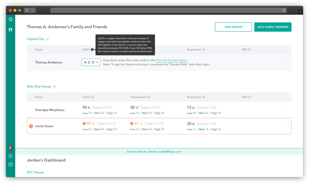The height and width of the screenshot is (183, 309).
Task: Click Uncle Dozer 41 °C temperature value
Action: [139, 124]
